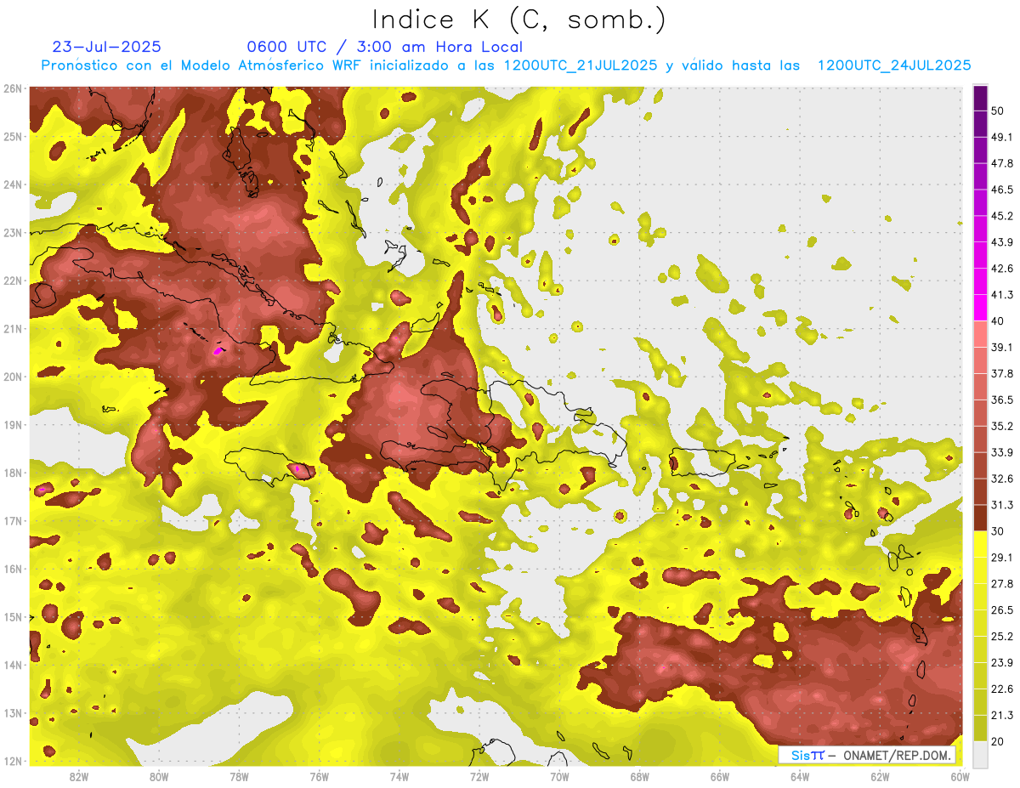The image size is (1020, 788).
Task: Click longitude label 68W
Action: tap(640, 776)
